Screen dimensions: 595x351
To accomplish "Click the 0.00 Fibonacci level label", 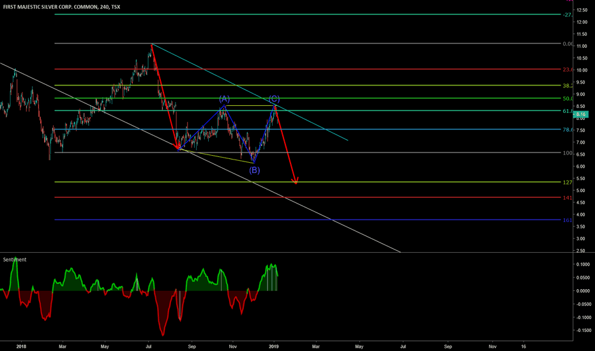I will [568, 44].
